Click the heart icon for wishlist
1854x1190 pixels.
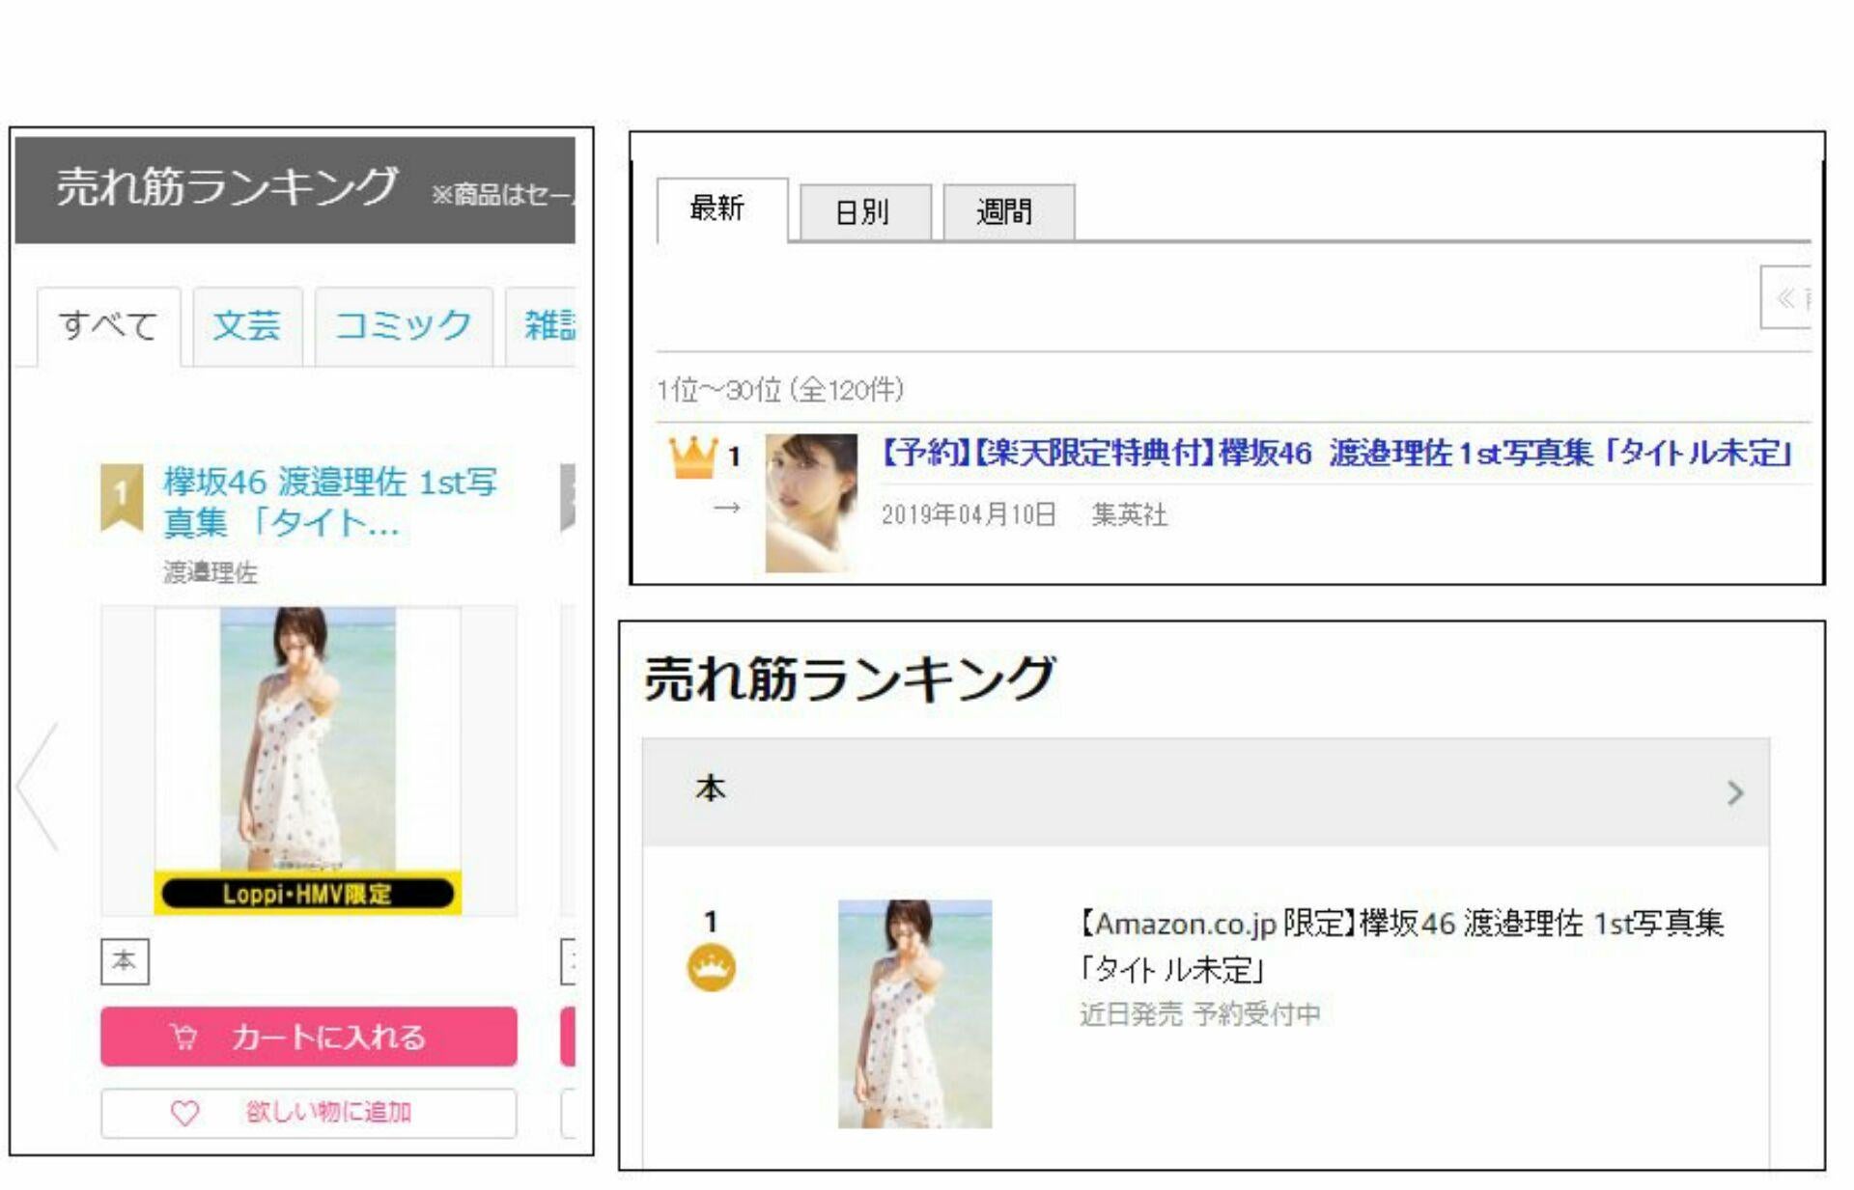184,1113
